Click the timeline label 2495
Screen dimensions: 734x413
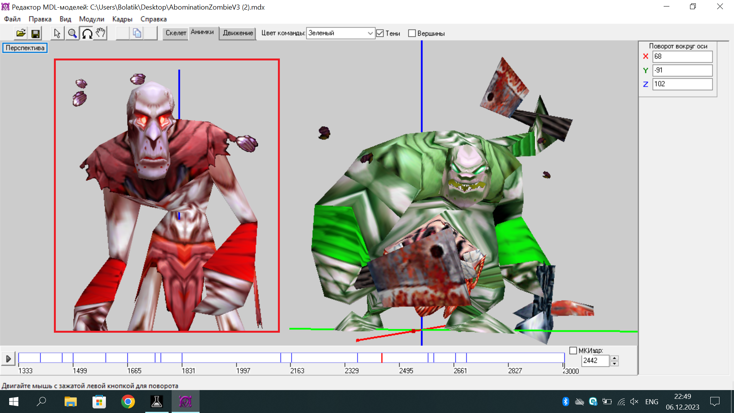point(406,371)
